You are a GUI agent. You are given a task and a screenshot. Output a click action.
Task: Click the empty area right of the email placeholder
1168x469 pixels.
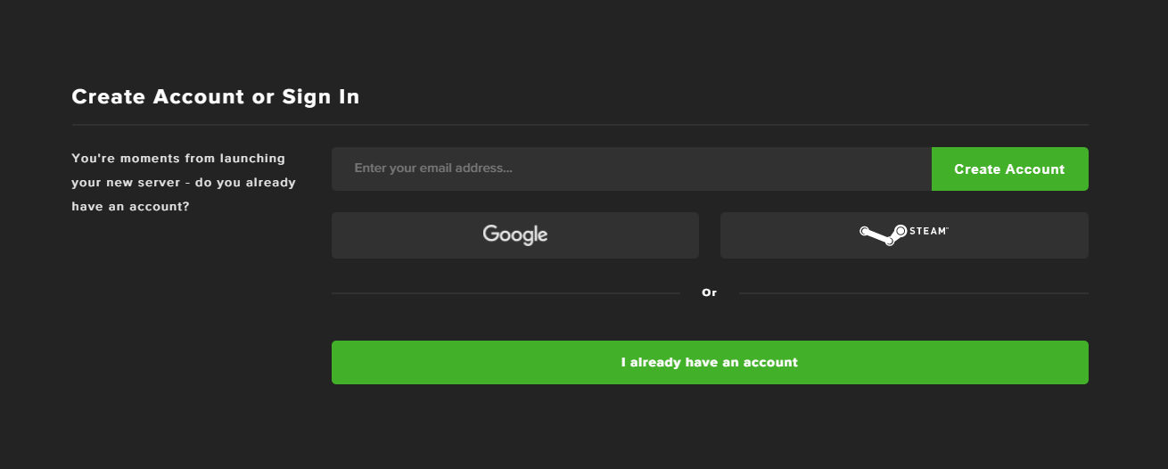point(722,169)
